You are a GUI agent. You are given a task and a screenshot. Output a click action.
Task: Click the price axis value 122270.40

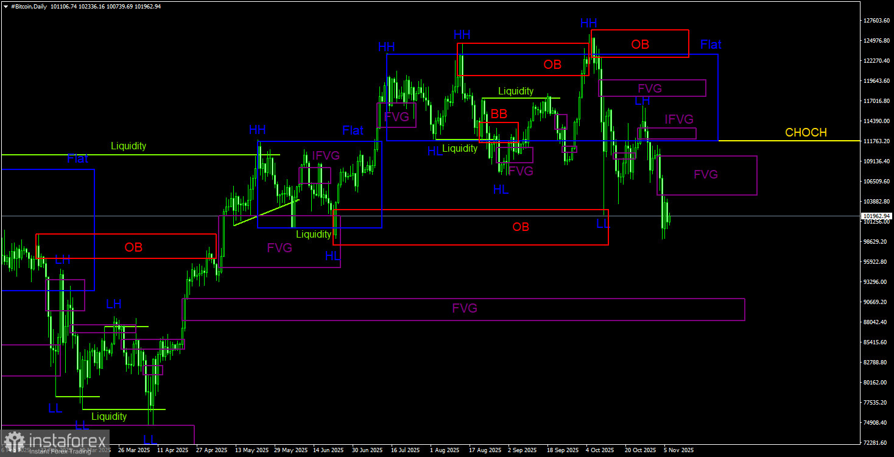(x=877, y=61)
